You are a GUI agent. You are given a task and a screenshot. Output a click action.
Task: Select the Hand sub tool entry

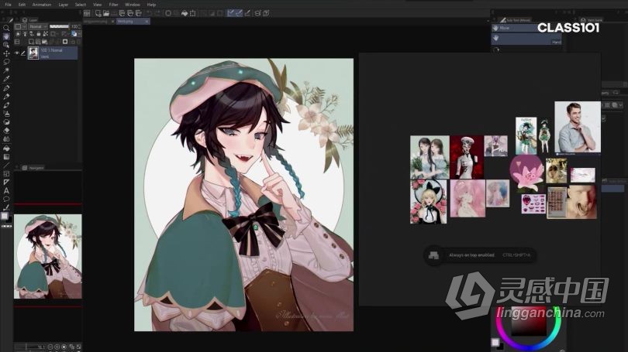coord(526,39)
